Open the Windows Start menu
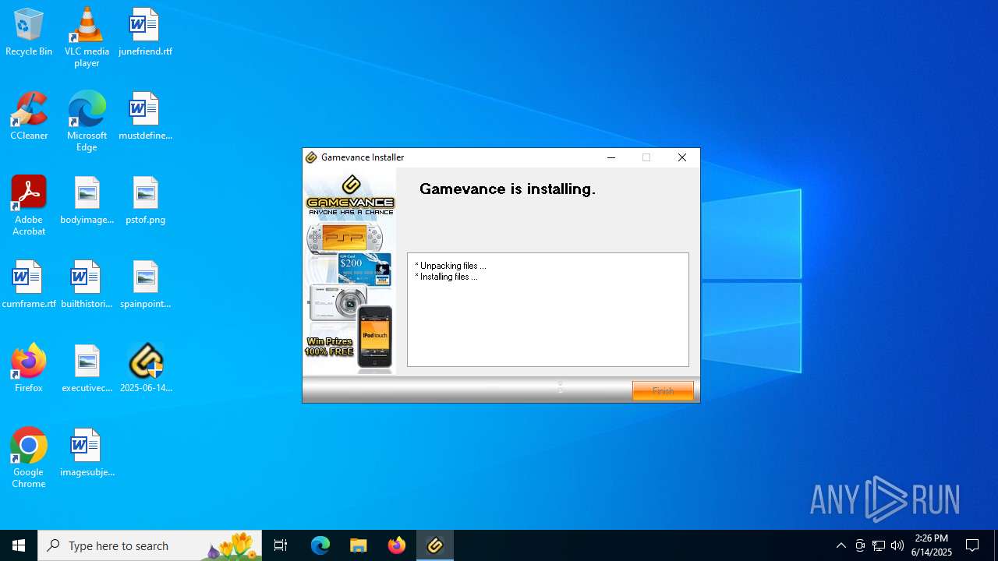 [x=19, y=545]
